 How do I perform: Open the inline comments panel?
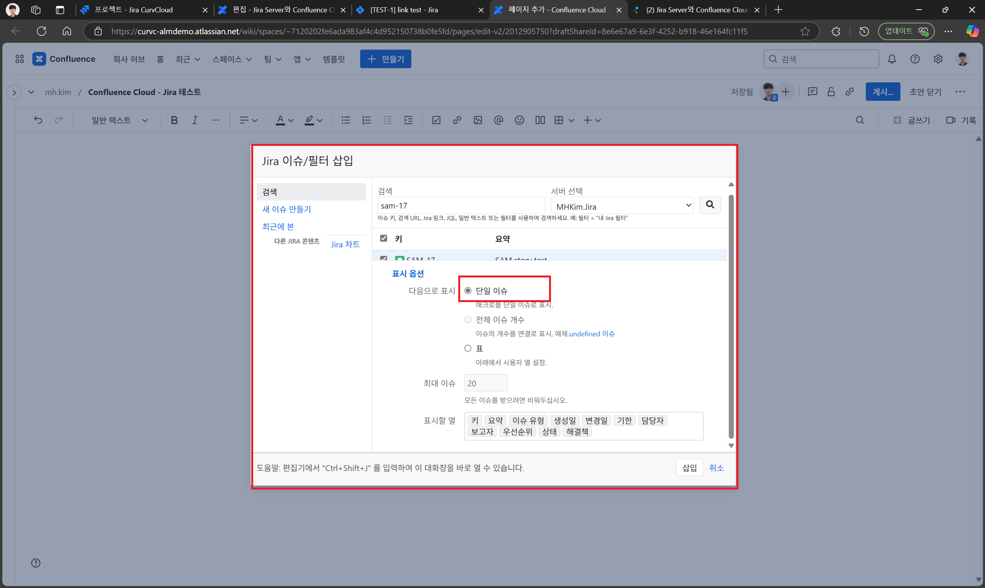tap(812, 92)
